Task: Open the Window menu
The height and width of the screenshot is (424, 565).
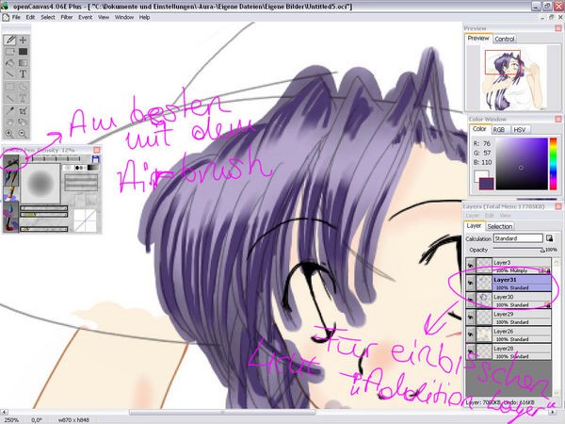Action: [x=123, y=17]
